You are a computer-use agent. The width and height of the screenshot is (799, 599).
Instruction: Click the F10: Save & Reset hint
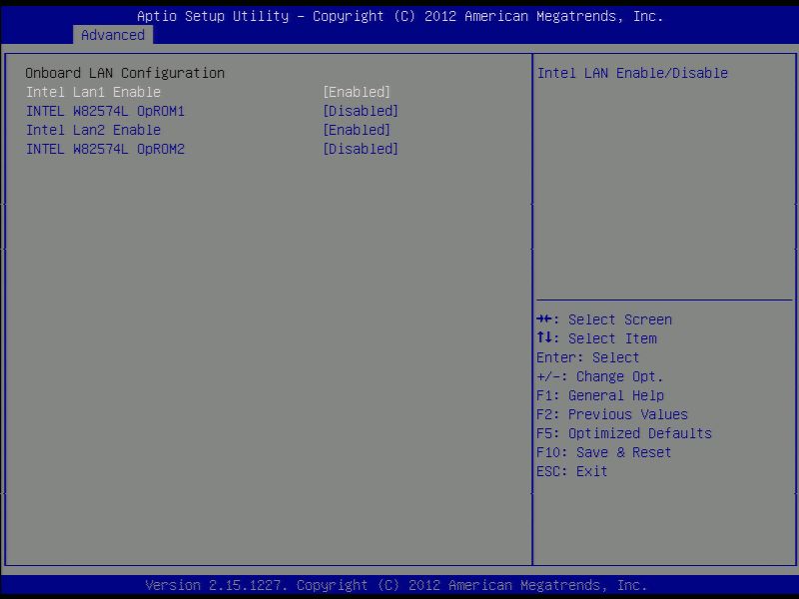click(x=604, y=452)
